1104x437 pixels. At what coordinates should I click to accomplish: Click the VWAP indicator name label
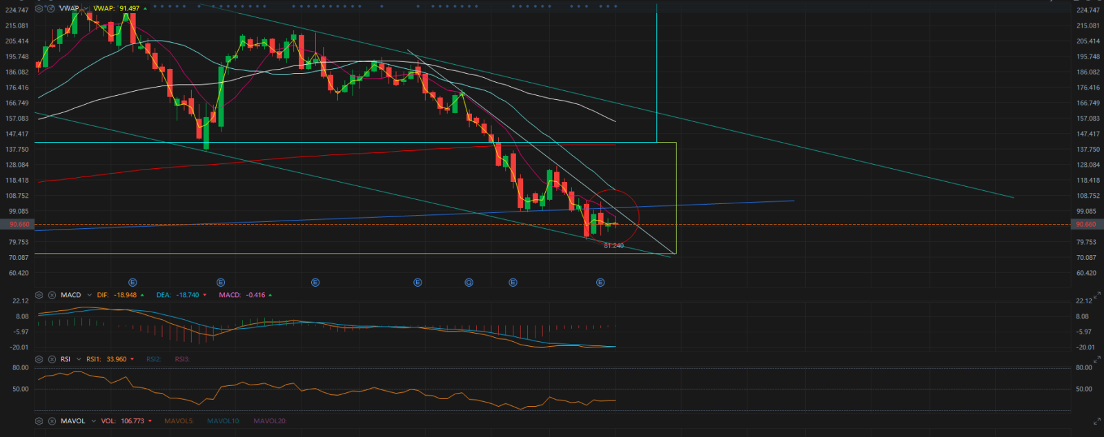pos(69,8)
